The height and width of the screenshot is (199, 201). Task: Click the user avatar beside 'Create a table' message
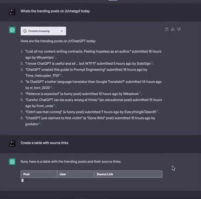(12, 144)
